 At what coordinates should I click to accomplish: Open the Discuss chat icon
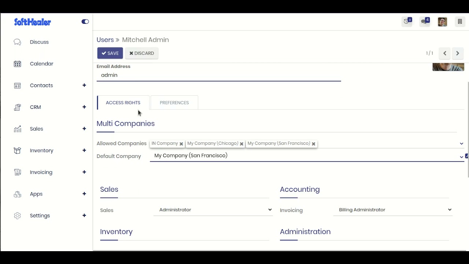(x=17, y=42)
